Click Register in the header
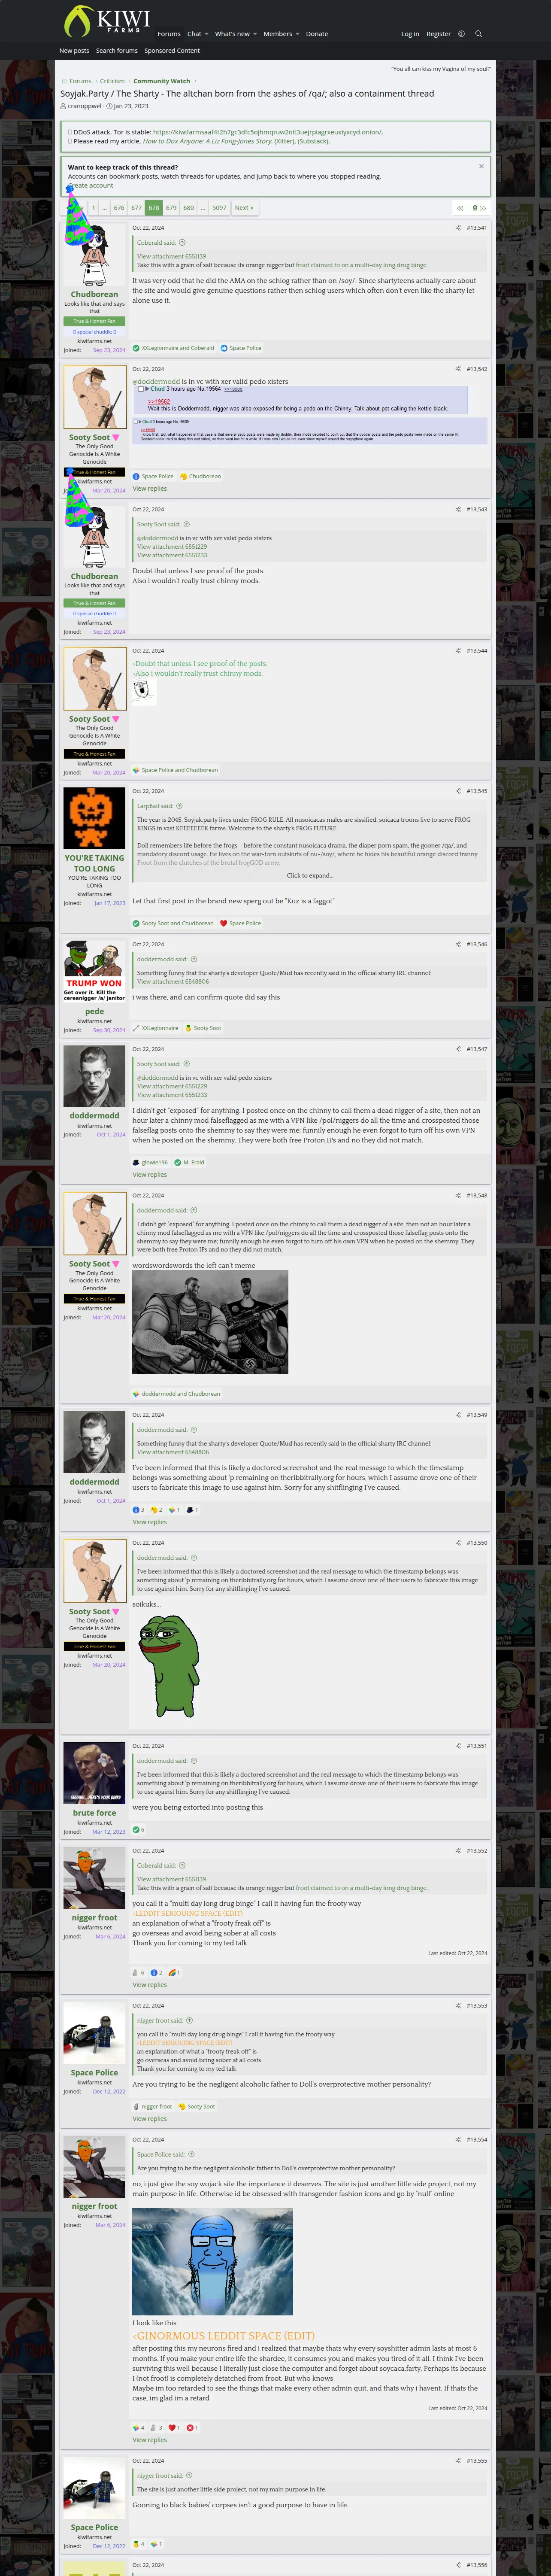 (438, 34)
